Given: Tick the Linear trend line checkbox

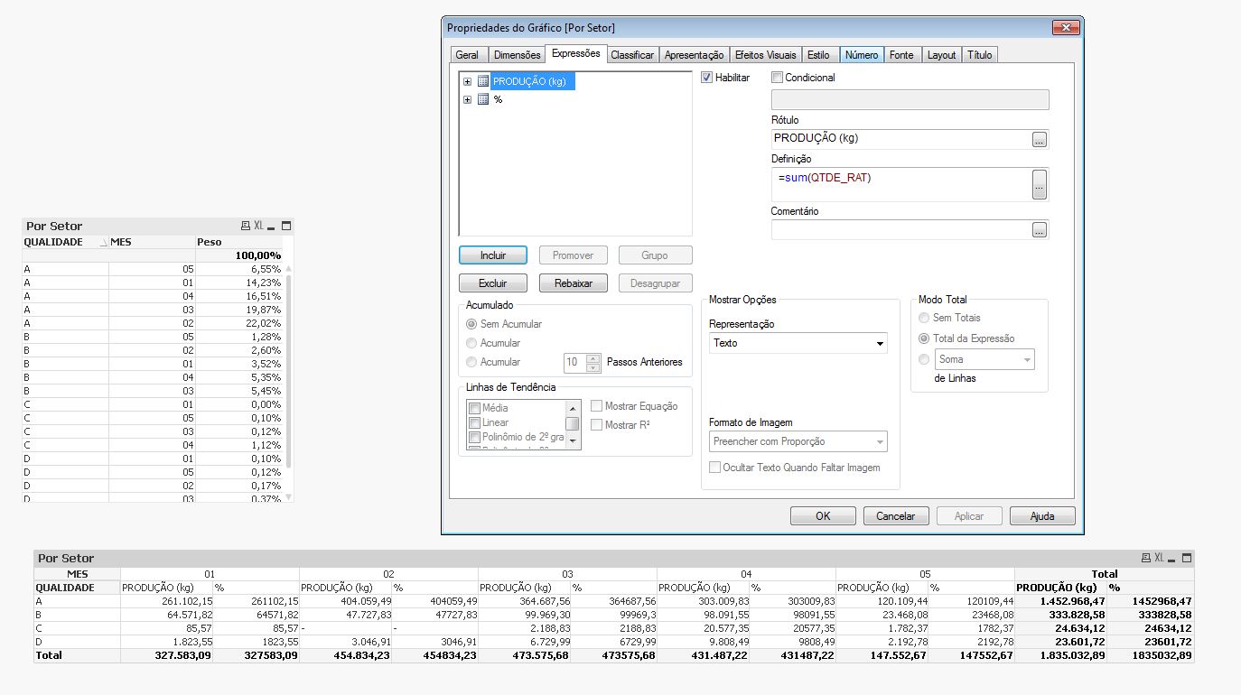Looking at the screenshot, I should tap(474, 422).
